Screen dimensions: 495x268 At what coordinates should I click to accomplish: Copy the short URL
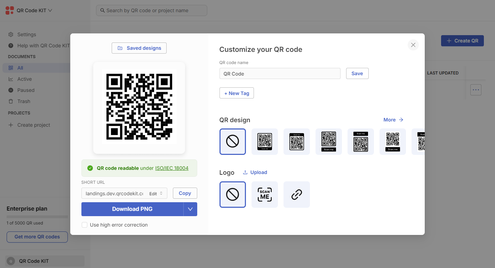point(185,193)
